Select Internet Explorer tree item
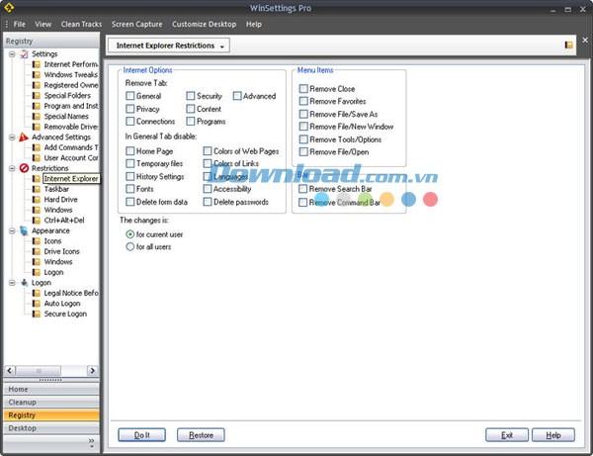This screenshot has height=456, width=593. pos(71,179)
